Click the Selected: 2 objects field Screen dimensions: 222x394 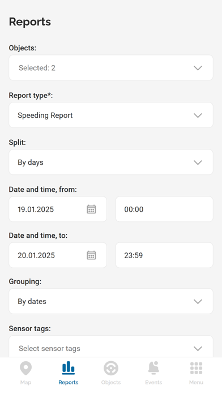coord(111,68)
